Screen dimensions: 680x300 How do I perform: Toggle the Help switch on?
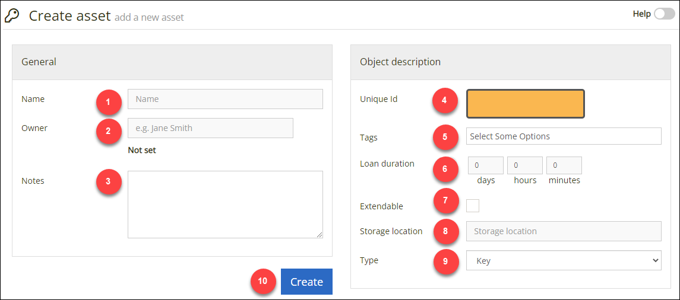pos(665,14)
